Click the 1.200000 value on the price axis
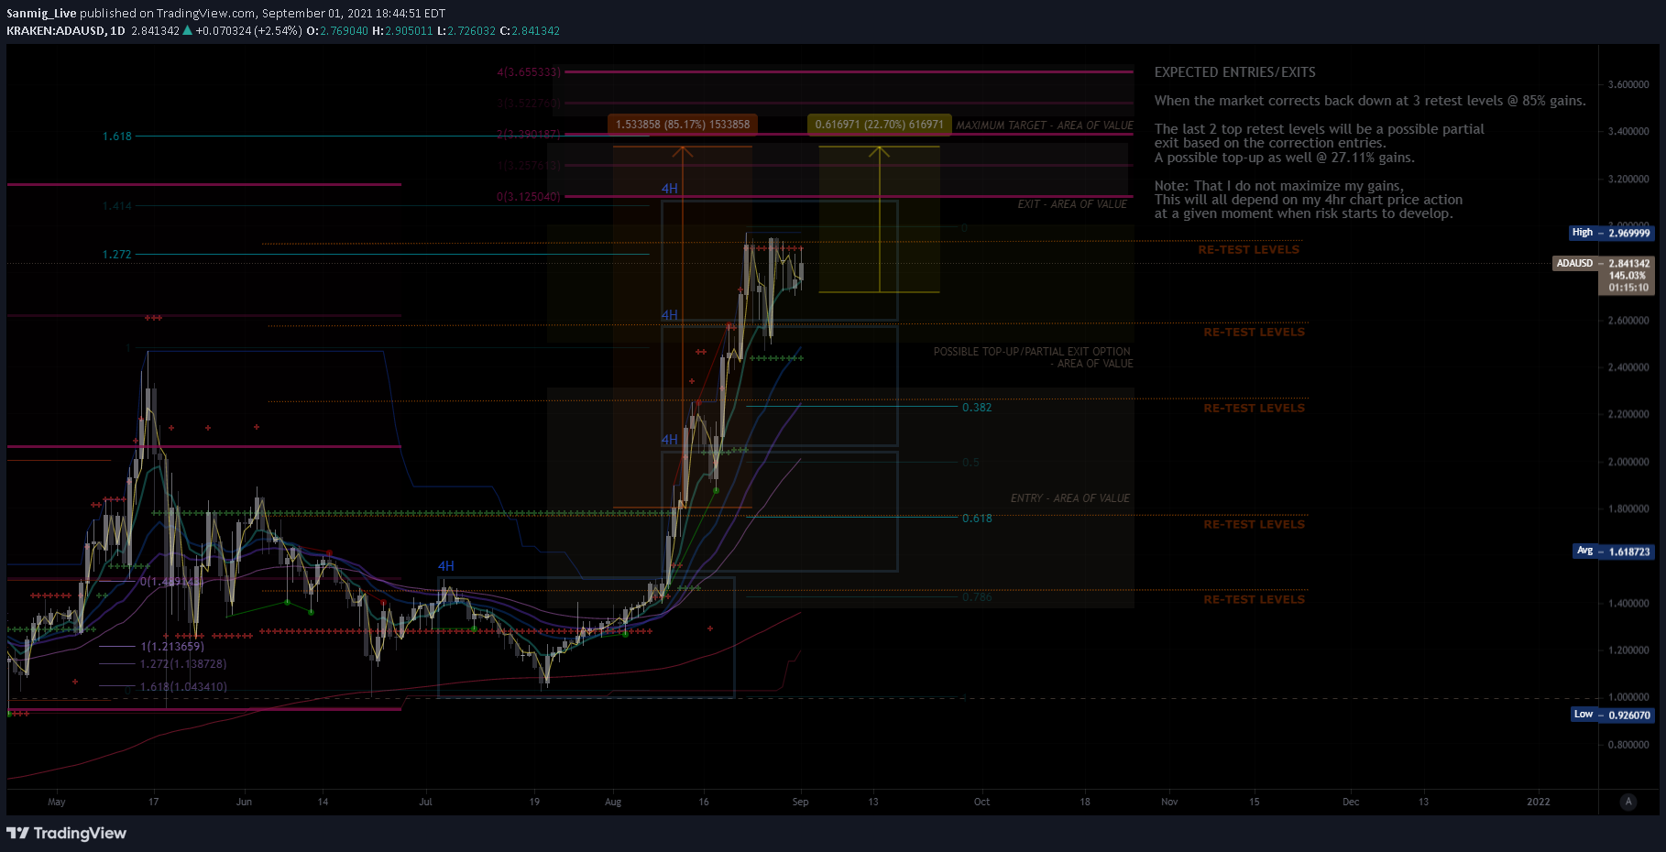 pos(1628,650)
